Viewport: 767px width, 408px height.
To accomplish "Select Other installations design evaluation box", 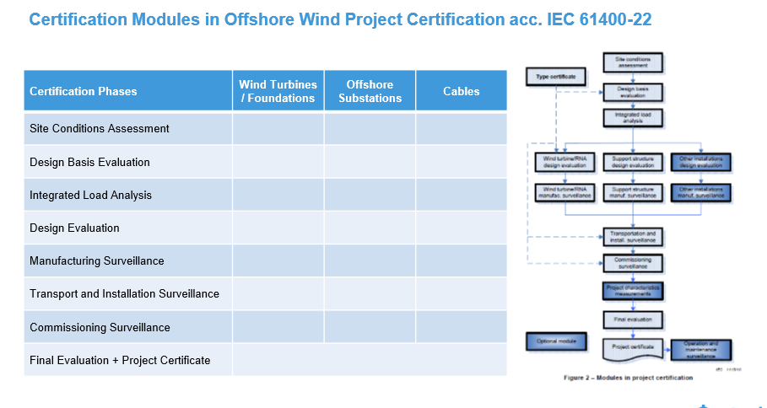I will tap(700, 162).
